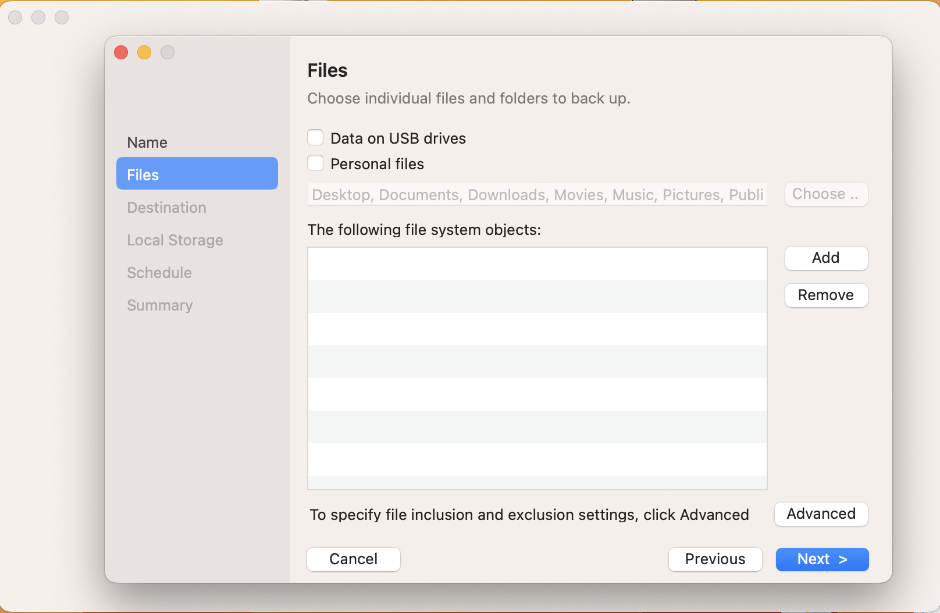This screenshot has height=613, width=940.
Task: Minimize the dialog with the yellow button
Action: pyautogui.click(x=144, y=52)
